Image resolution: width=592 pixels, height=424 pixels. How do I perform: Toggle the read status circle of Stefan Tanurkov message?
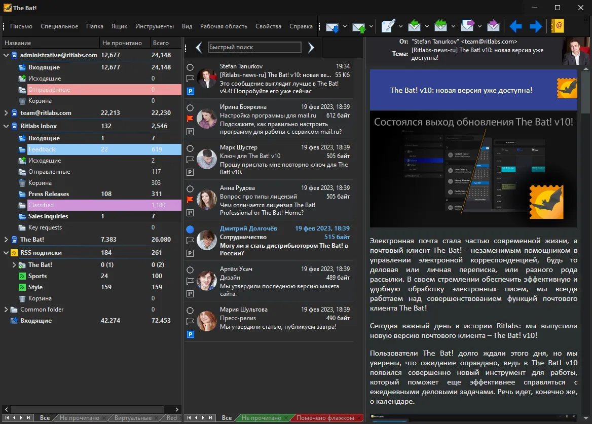[x=190, y=67]
